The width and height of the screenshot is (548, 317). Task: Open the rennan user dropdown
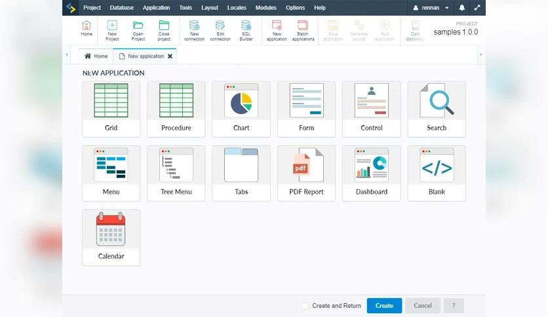click(x=431, y=8)
